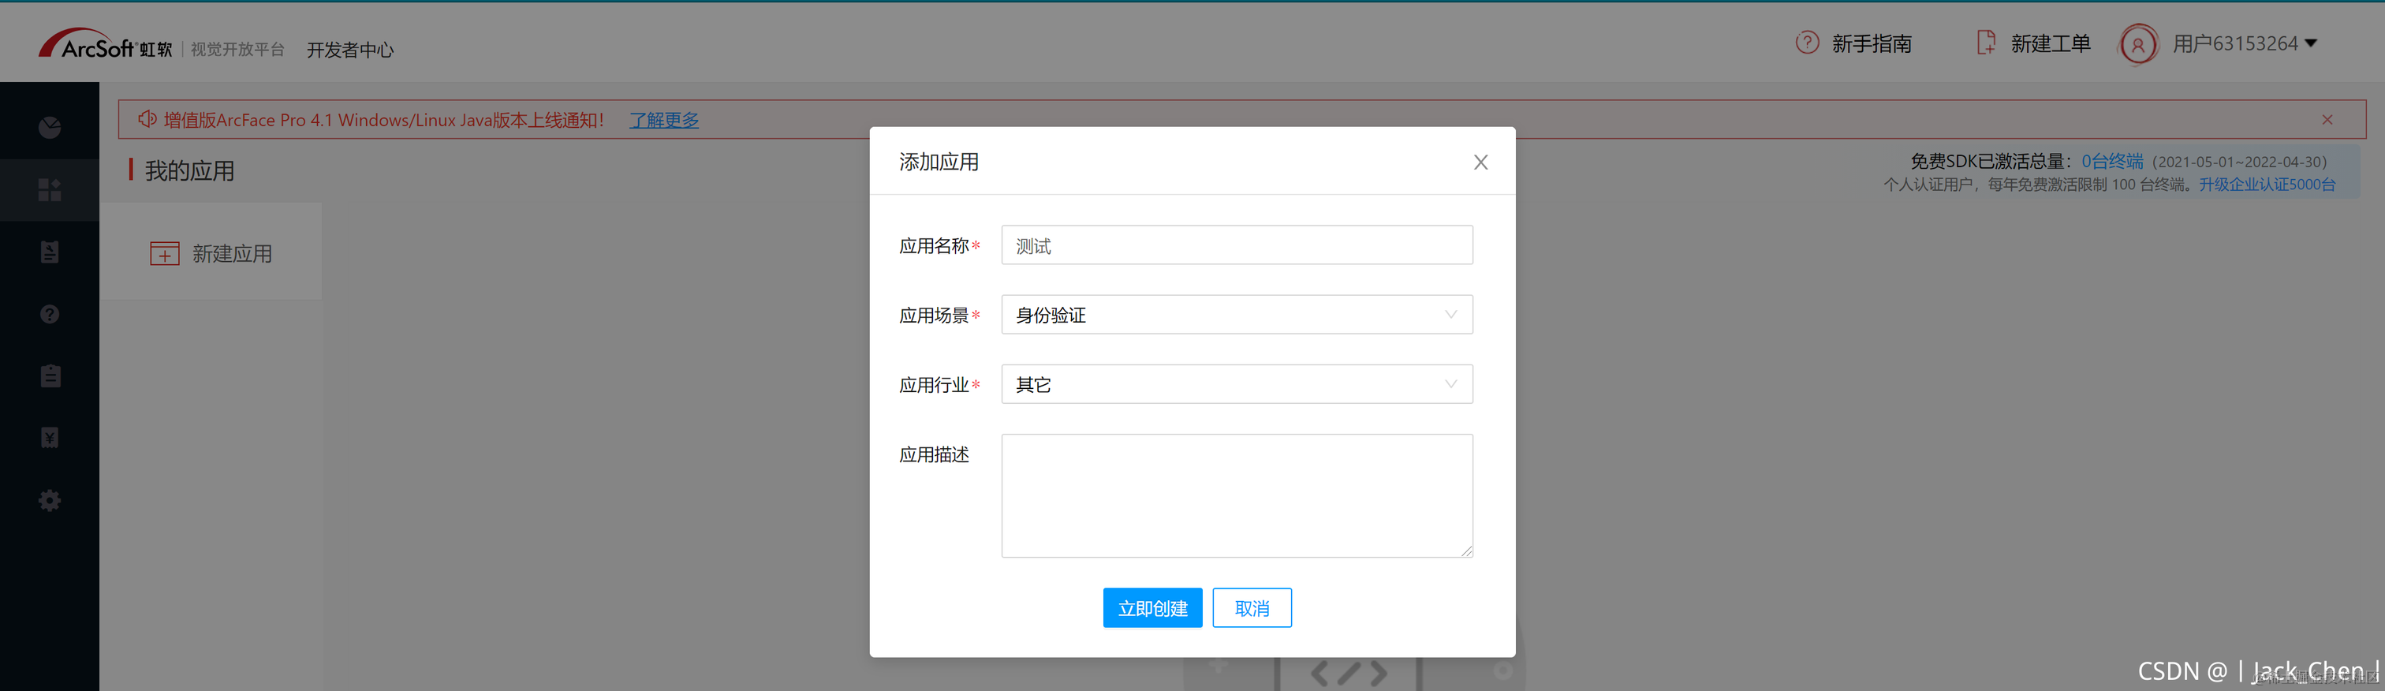
Task: Click the speaker announcement icon in the banner
Action: (x=146, y=119)
